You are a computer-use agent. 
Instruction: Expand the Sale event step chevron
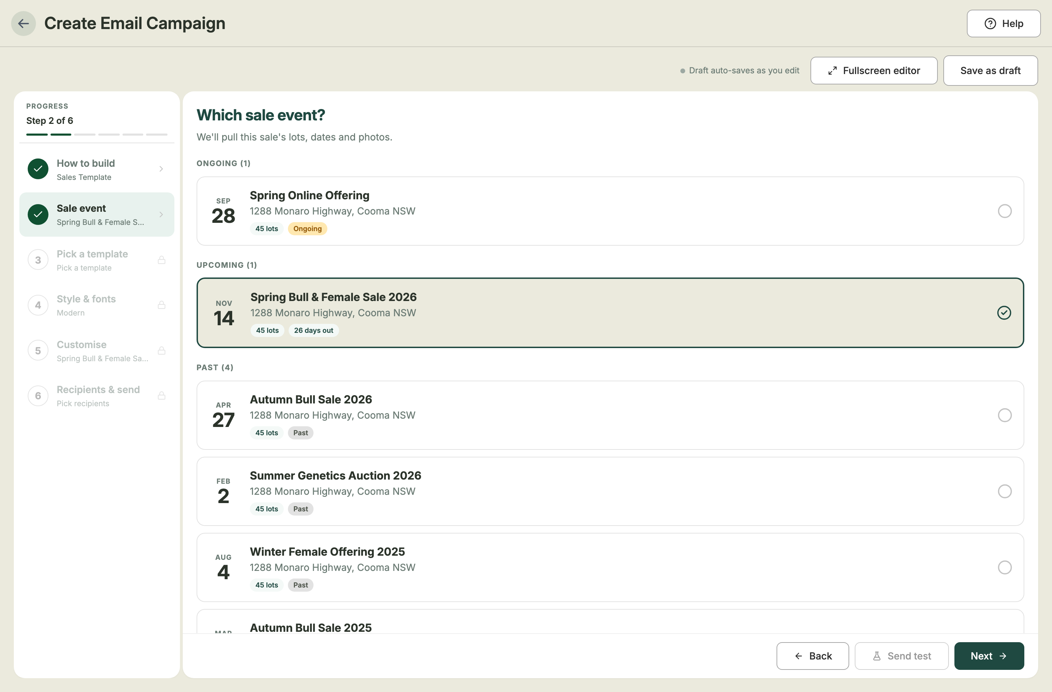(x=161, y=214)
